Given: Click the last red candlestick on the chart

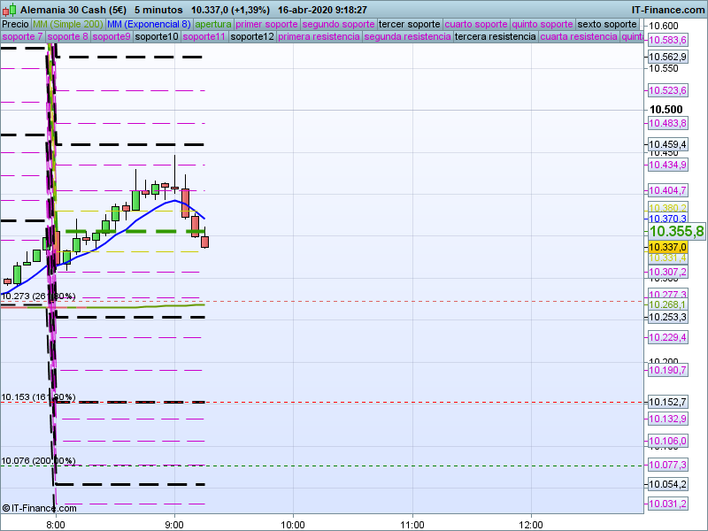Looking at the screenshot, I should (x=205, y=242).
